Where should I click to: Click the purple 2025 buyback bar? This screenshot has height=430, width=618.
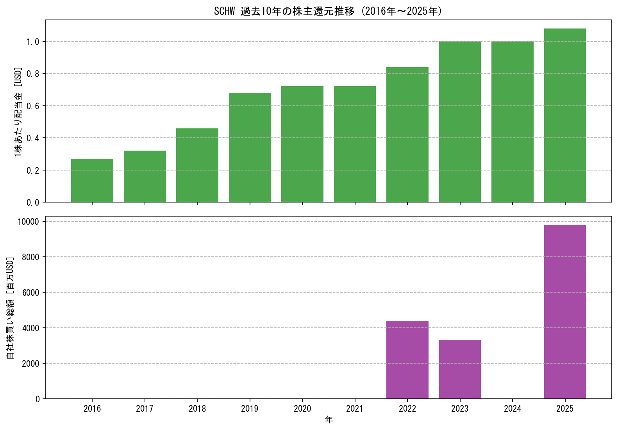565,312
